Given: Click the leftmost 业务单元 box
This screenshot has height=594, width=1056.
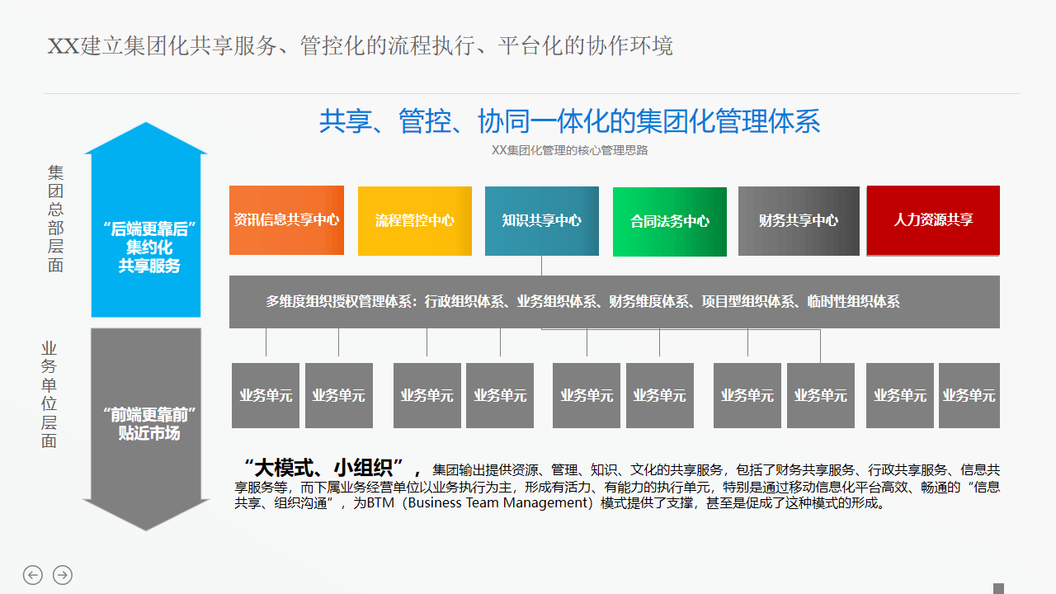Looking at the screenshot, I should click(x=265, y=395).
